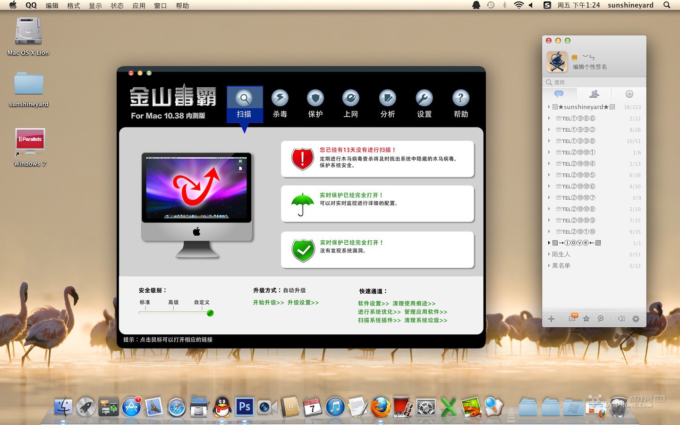Viewport: 680px width, 425px height.
Task: Open Spotlight search magnifier icon
Action: (667, 5)
